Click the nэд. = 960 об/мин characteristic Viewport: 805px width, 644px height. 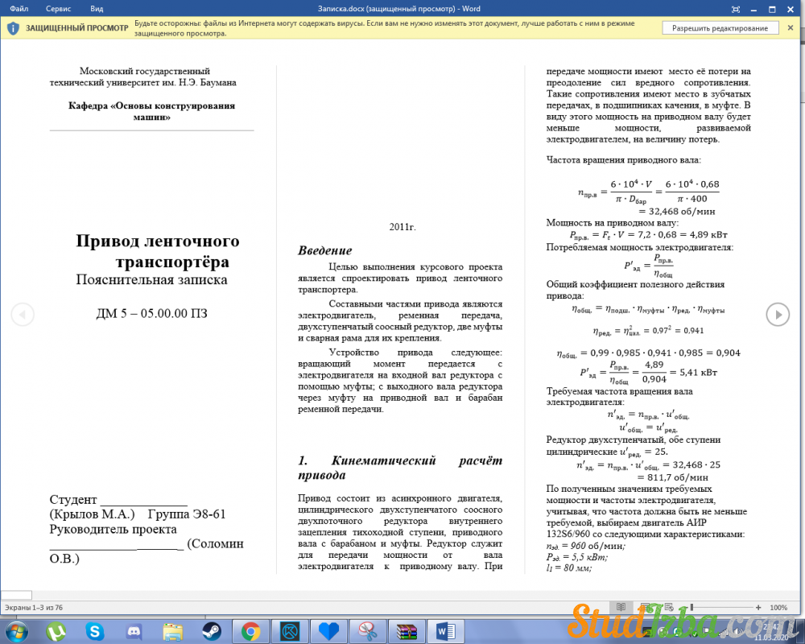pyautogui.click(x=586, y=546)
